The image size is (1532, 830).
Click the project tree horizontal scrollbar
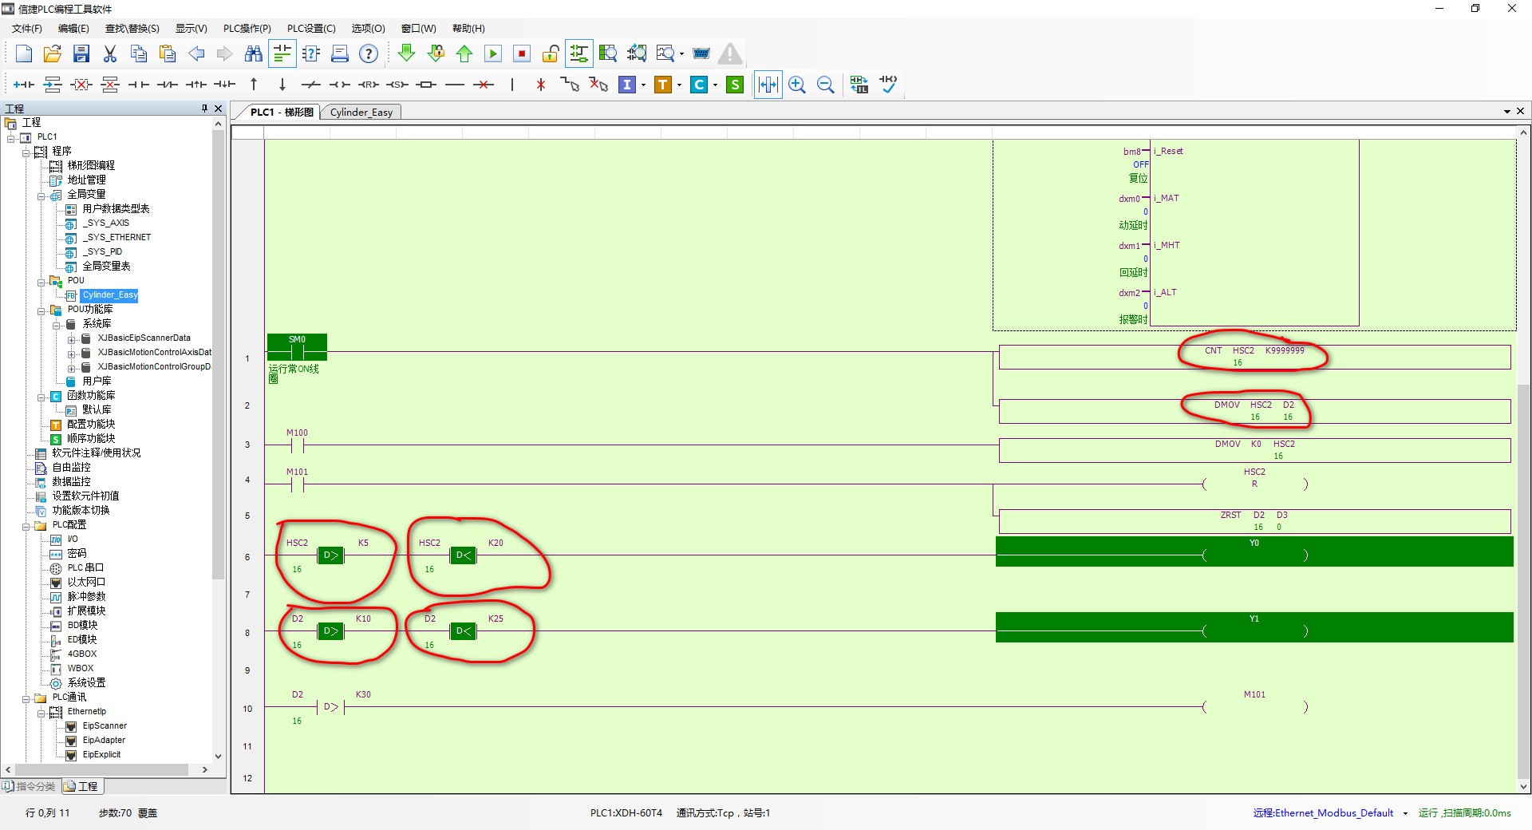104,770
